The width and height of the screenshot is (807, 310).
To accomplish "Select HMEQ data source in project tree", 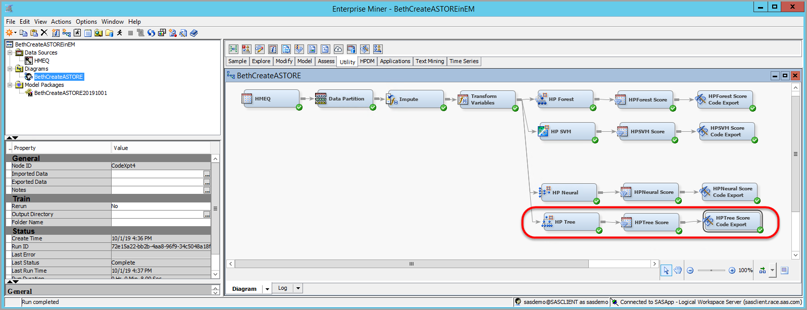I will (42, 61).
